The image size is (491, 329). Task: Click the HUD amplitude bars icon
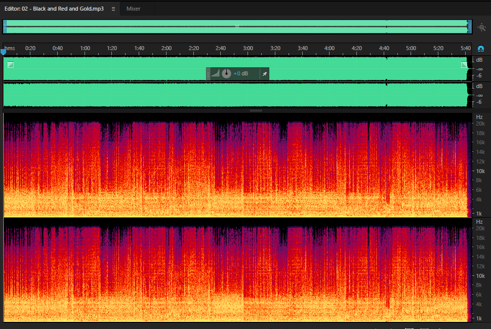215,74
